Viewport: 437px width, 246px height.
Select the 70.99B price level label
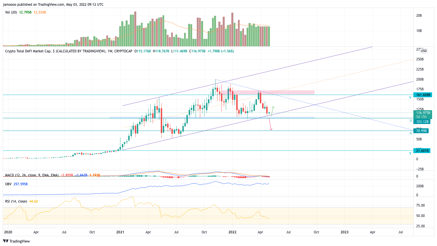421,131
